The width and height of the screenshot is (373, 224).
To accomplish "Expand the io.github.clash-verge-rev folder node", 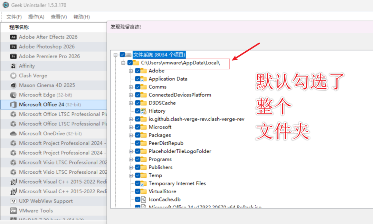I will [x=131, y=119].
